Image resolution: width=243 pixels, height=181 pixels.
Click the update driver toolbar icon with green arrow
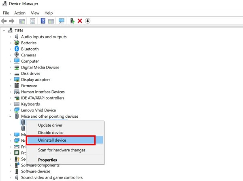pos(72,21)
